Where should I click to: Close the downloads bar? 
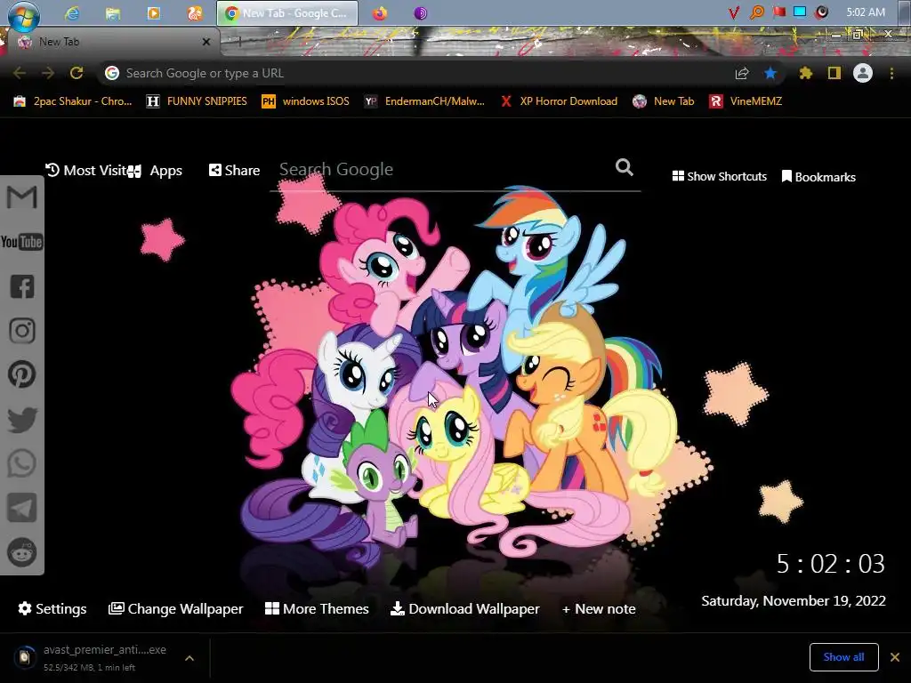click(x=895, y=657)
